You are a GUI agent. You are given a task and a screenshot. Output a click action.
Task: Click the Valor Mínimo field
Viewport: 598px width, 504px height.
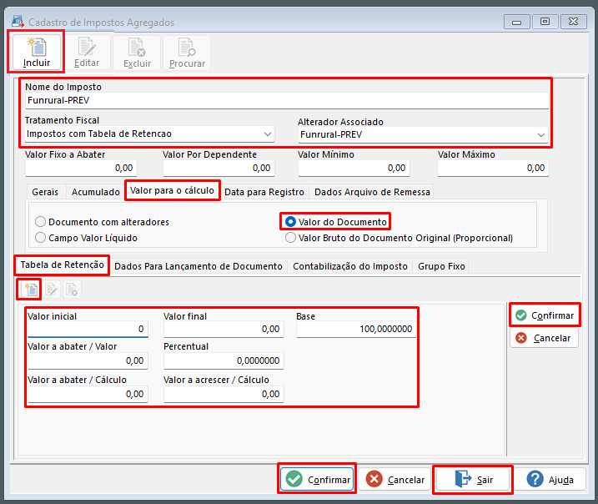click(354, 169)
